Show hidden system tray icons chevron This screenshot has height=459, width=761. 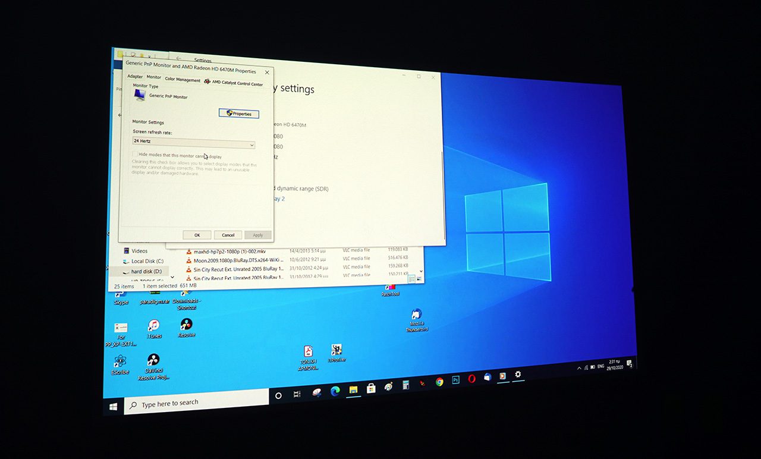point(579,368)
